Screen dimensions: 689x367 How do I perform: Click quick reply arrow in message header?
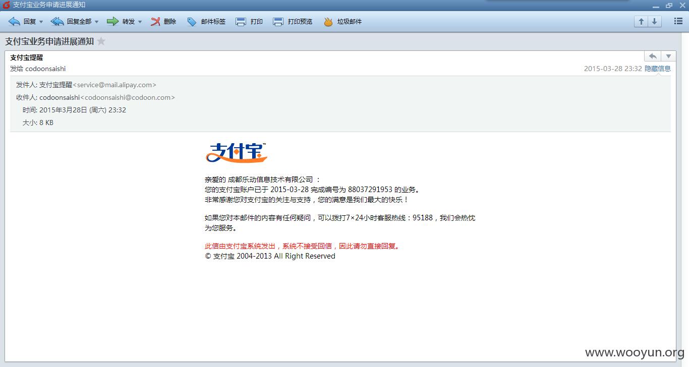click(x=653, y=56)
